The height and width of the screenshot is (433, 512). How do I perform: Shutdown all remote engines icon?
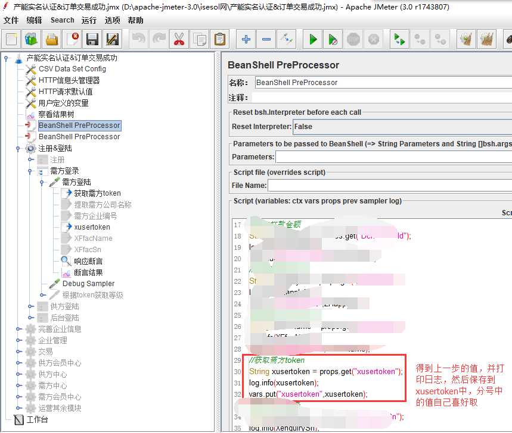(x=440, y=39)
